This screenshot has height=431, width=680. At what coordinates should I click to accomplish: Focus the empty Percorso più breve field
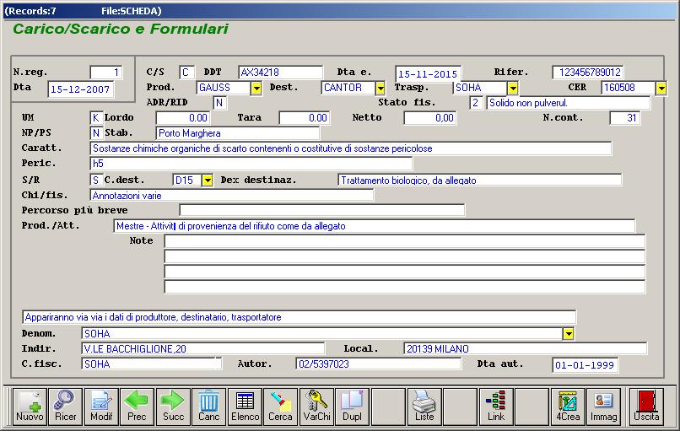(x=321, y=210)
